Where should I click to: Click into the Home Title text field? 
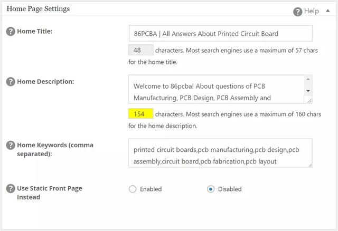(x=221, y=33)
